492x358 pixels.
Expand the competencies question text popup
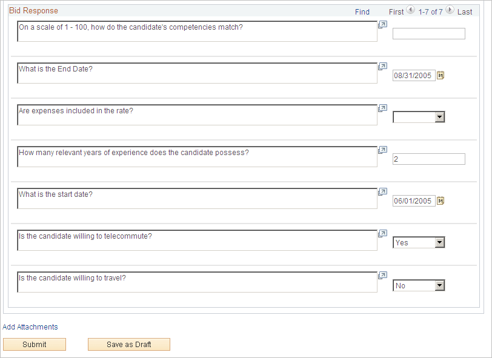(382, 24)
